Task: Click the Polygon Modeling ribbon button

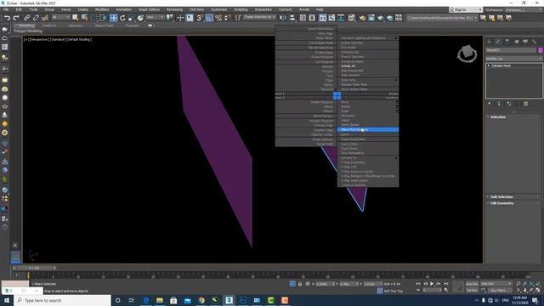Action: click(28, 31)
